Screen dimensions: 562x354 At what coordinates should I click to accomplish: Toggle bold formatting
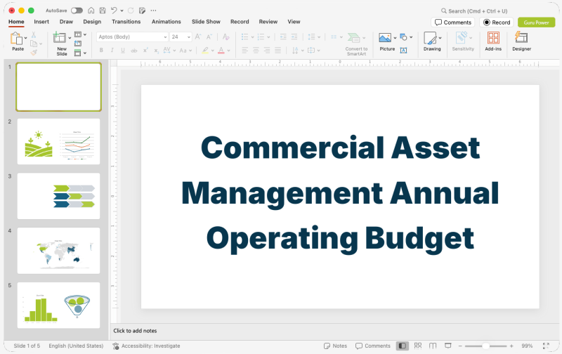(x=101, y=51)
